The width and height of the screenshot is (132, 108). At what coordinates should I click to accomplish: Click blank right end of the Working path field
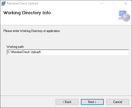(x=97, y=52)
